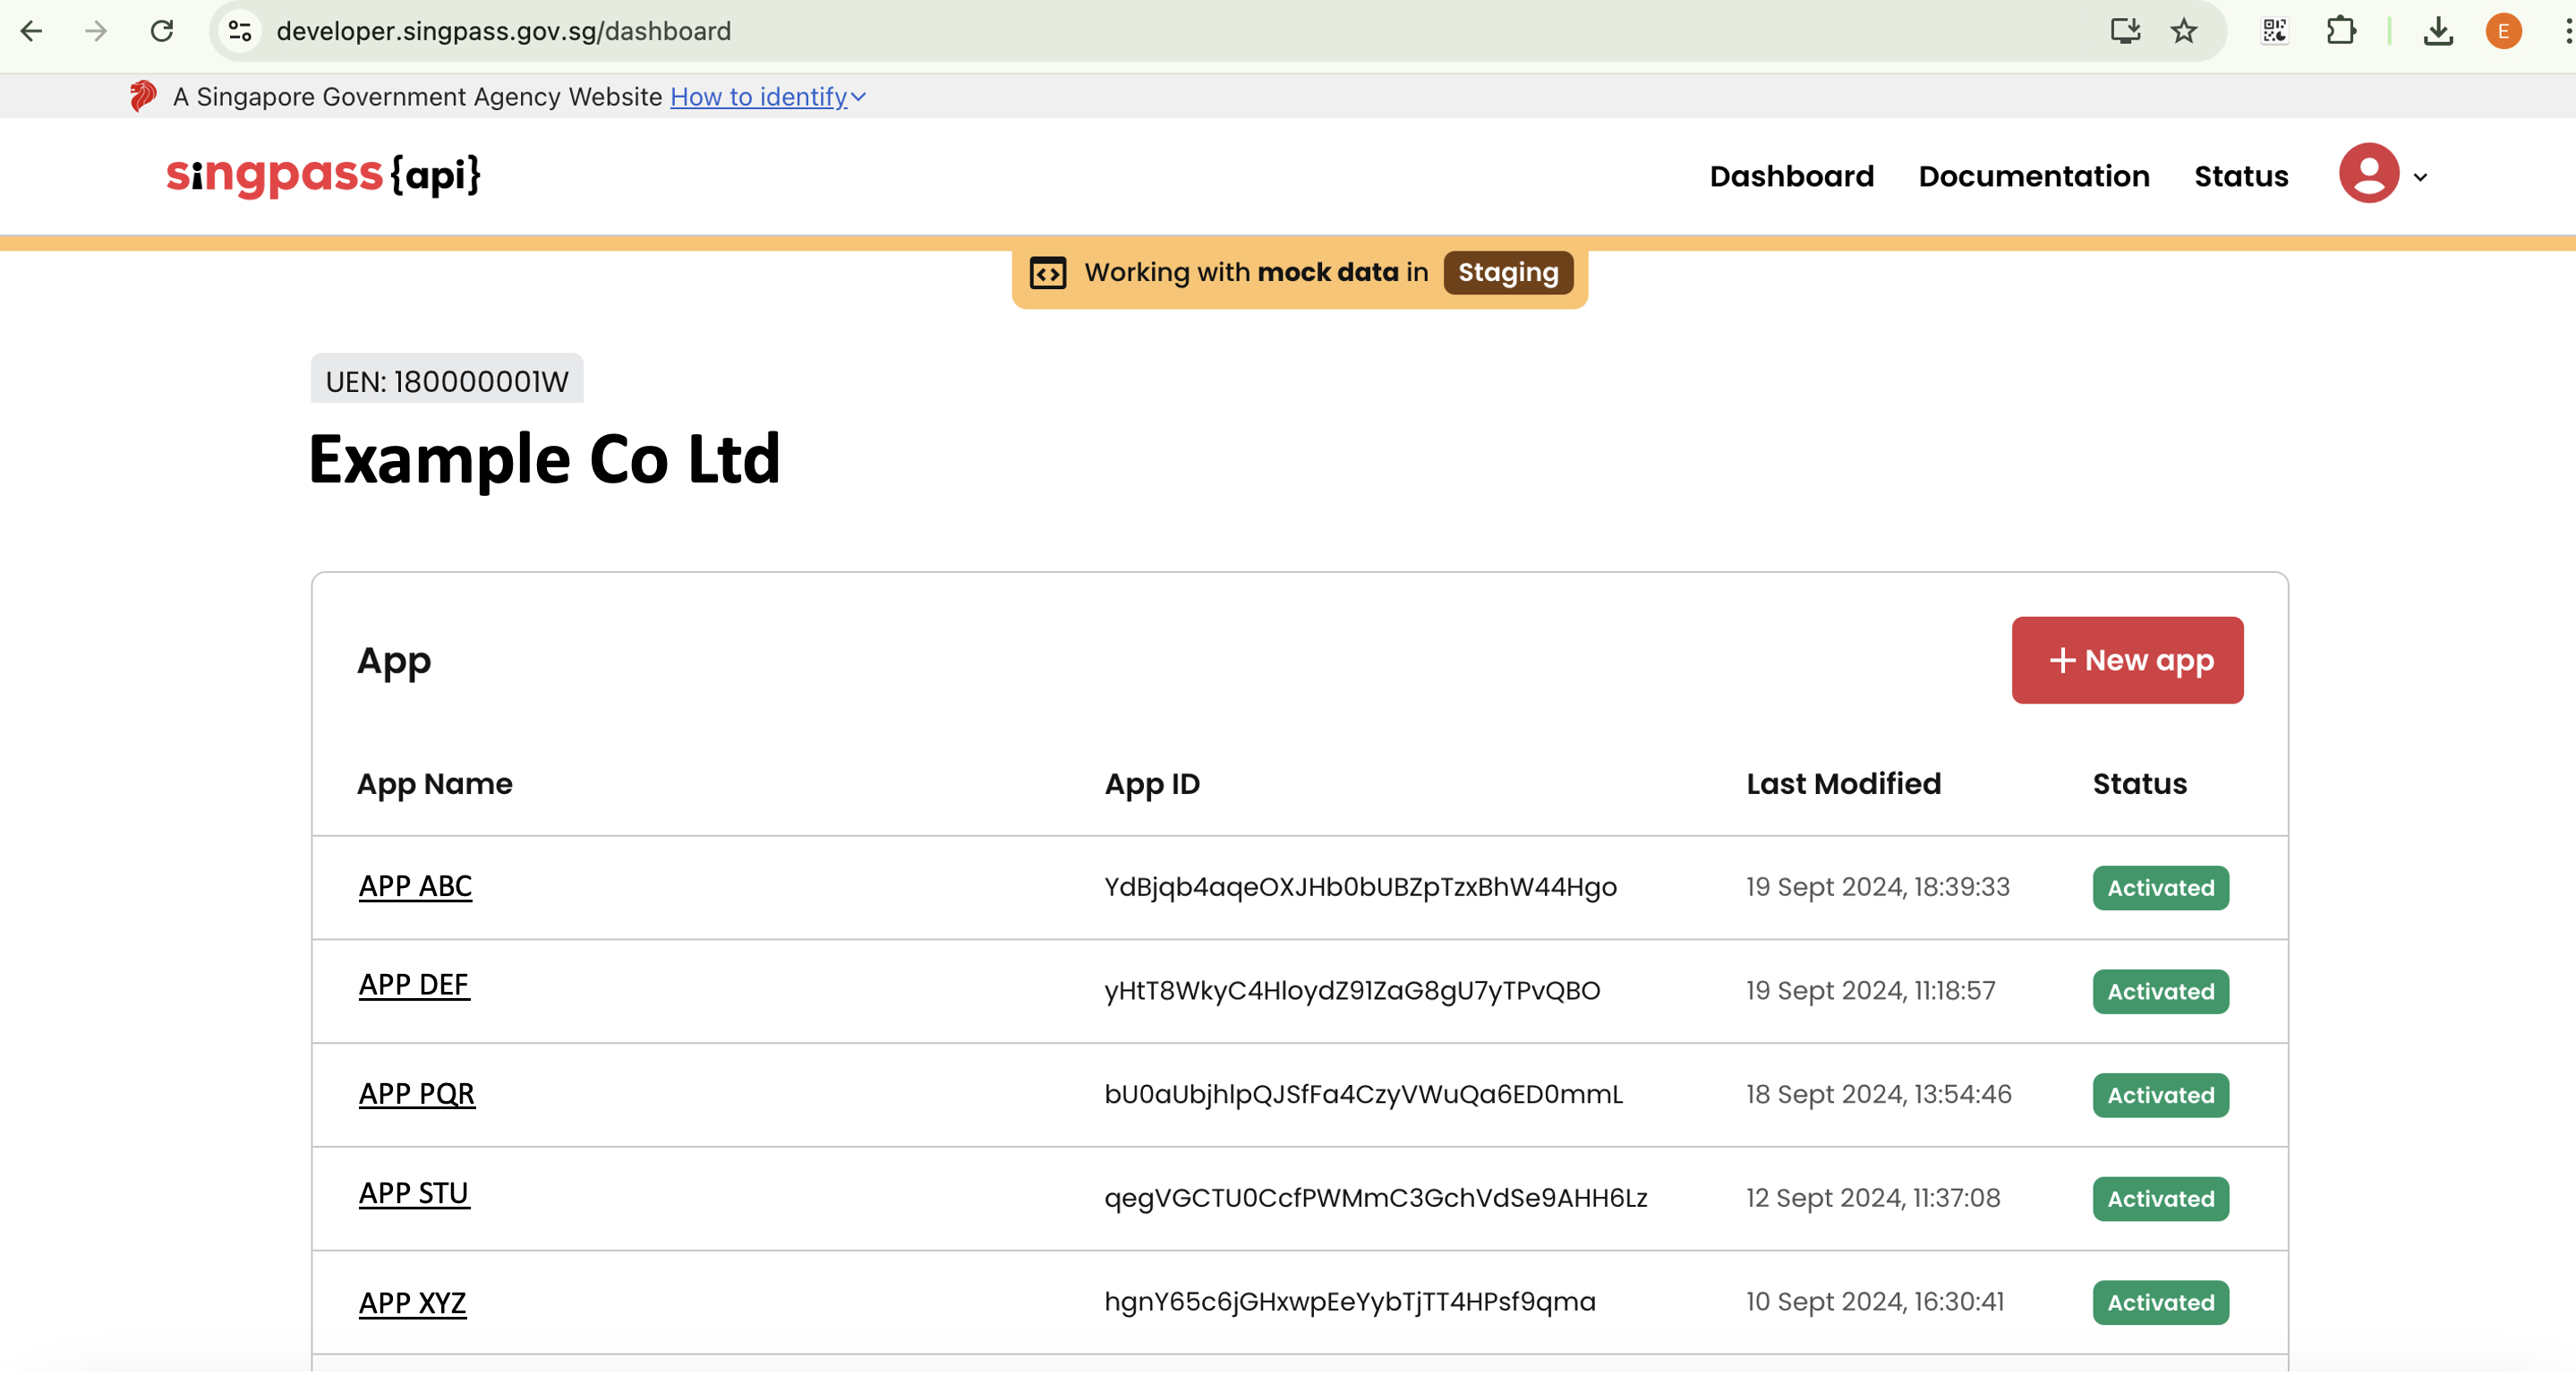The width and height of the screenshot is (2576, 1375).
Task: Click the user account avatar icon
Action: pos(2368,174)
